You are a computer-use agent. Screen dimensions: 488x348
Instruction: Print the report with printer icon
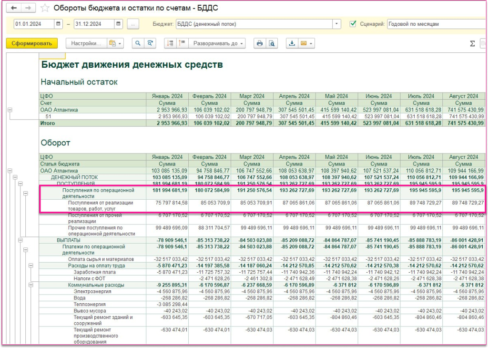click(x=260, y=43)
